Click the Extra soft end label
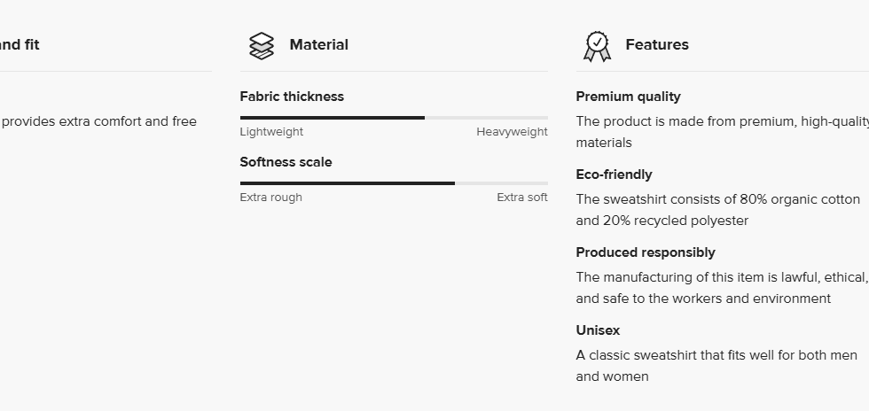 (x=521, y=198)
